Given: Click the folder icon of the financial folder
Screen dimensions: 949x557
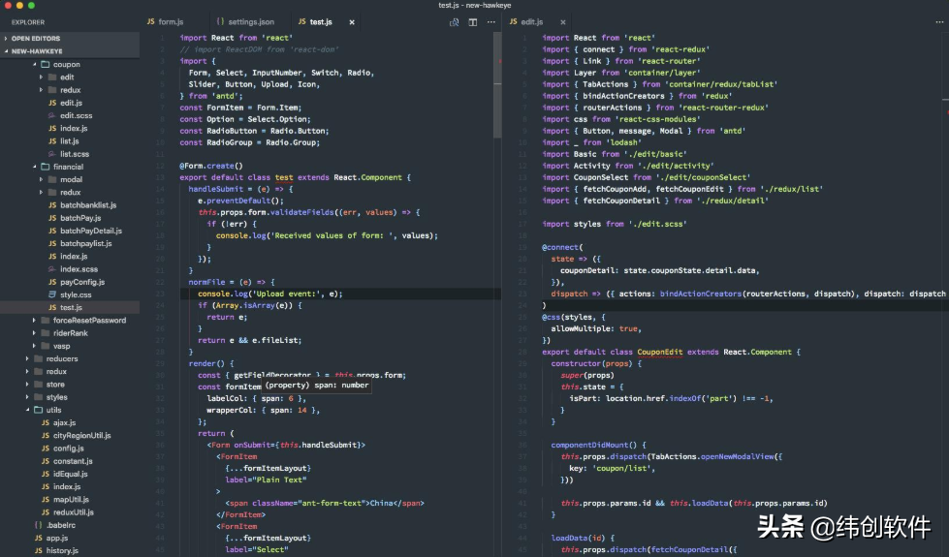Looking at the screenshot, I should tap(45, 167).
